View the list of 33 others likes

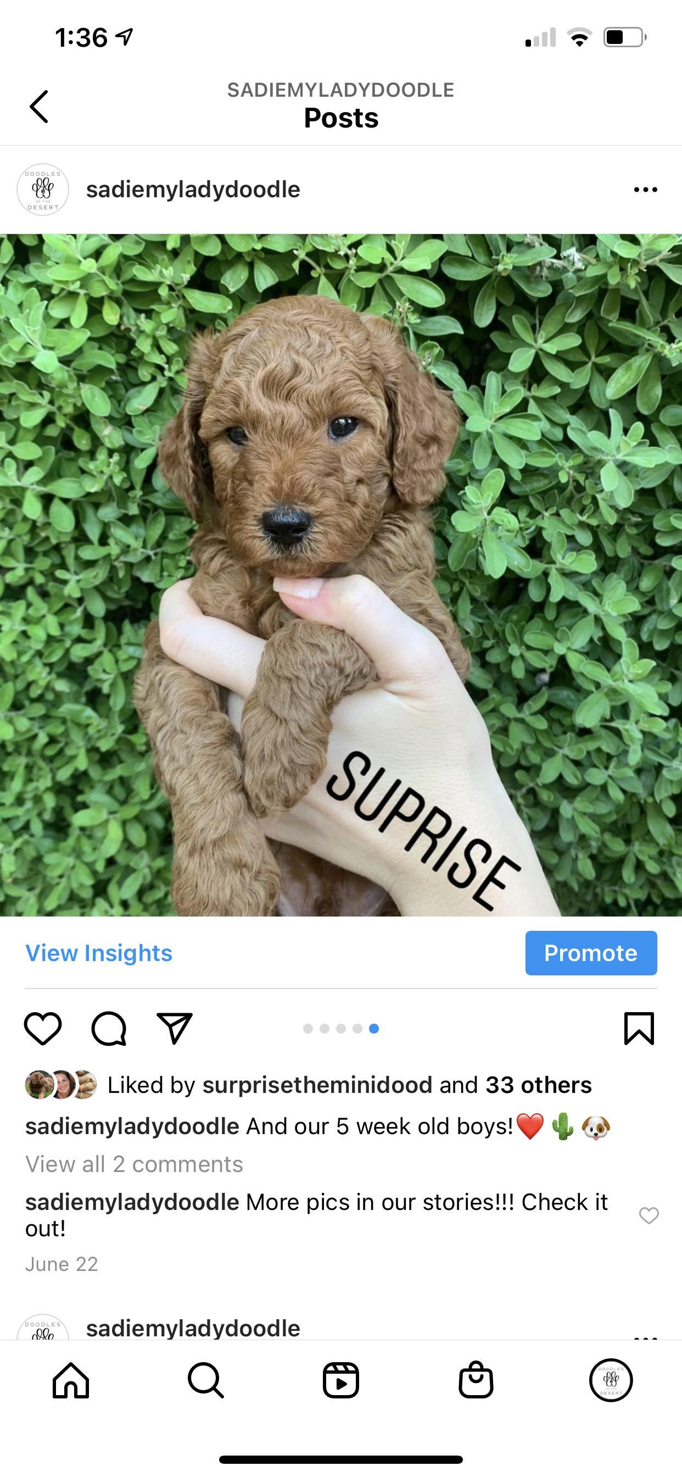coord(539,1085)
